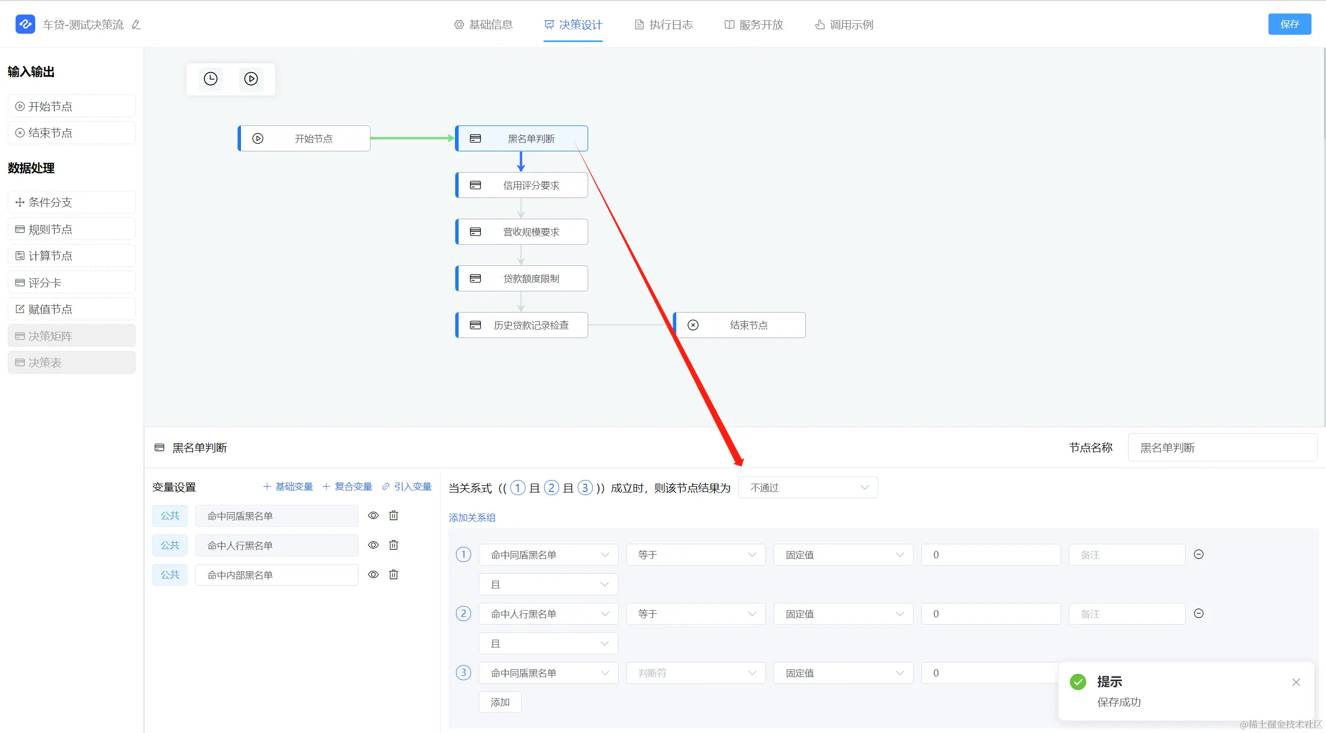Viewport: 1326px width, 733px height.
Task: Click the blue 保存 button
Action: pos(1289,24)
